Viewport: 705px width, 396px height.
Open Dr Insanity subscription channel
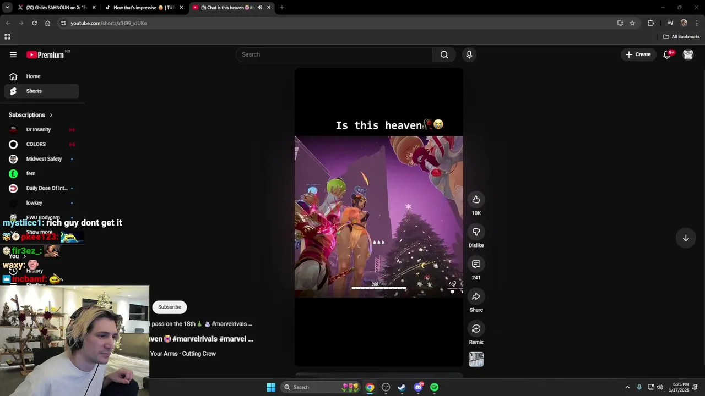pyautogui.click(x=42, y=129)
